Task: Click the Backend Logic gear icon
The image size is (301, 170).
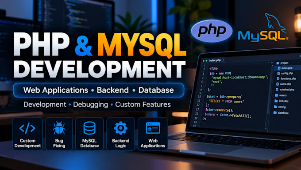Action: point(120,128)
